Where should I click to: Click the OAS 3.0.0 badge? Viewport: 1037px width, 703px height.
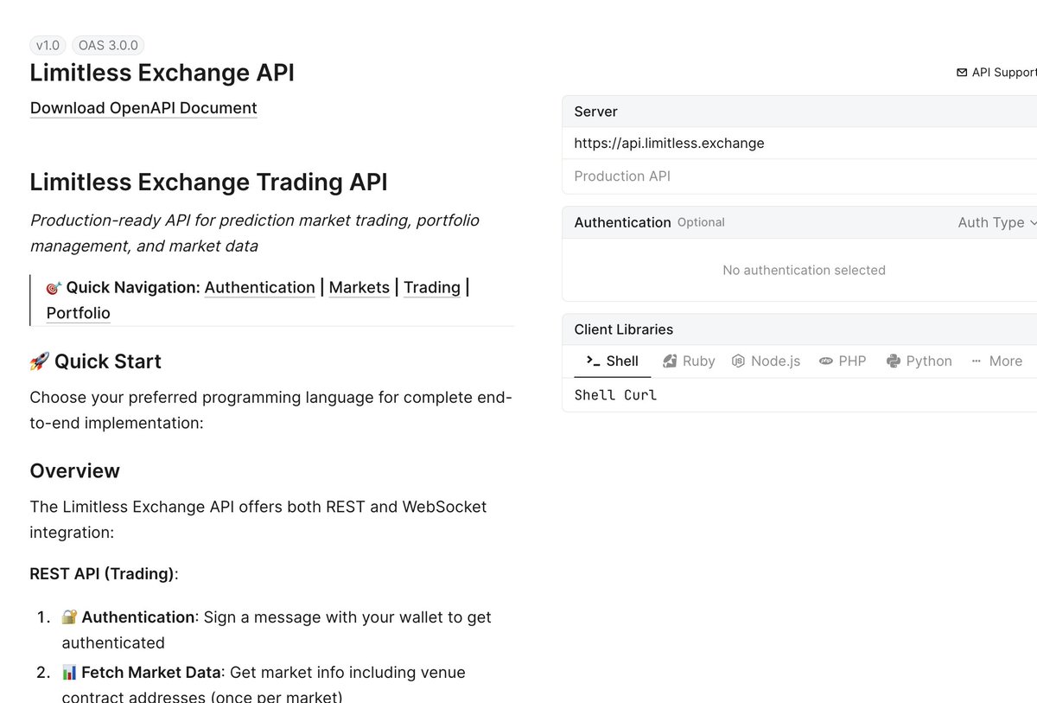click(107, 45)
